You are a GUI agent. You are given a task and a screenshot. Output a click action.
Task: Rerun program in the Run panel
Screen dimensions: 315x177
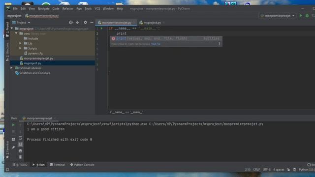point(13,125)
